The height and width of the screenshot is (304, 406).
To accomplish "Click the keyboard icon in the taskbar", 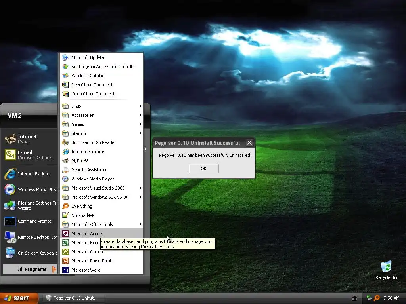I will [354, 298].
